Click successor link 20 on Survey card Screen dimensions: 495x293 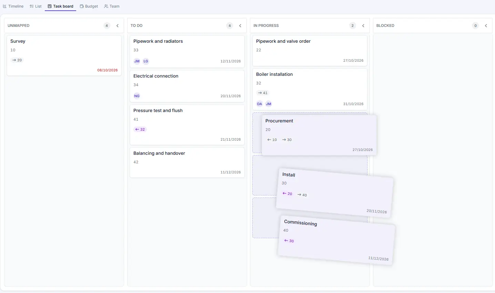coord(17,60)
